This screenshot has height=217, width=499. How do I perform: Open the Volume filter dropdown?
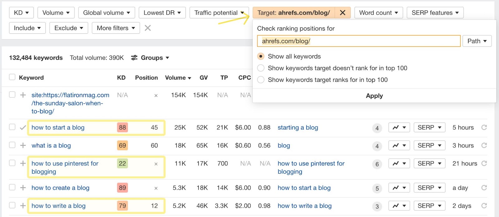(x=56, y=13)
